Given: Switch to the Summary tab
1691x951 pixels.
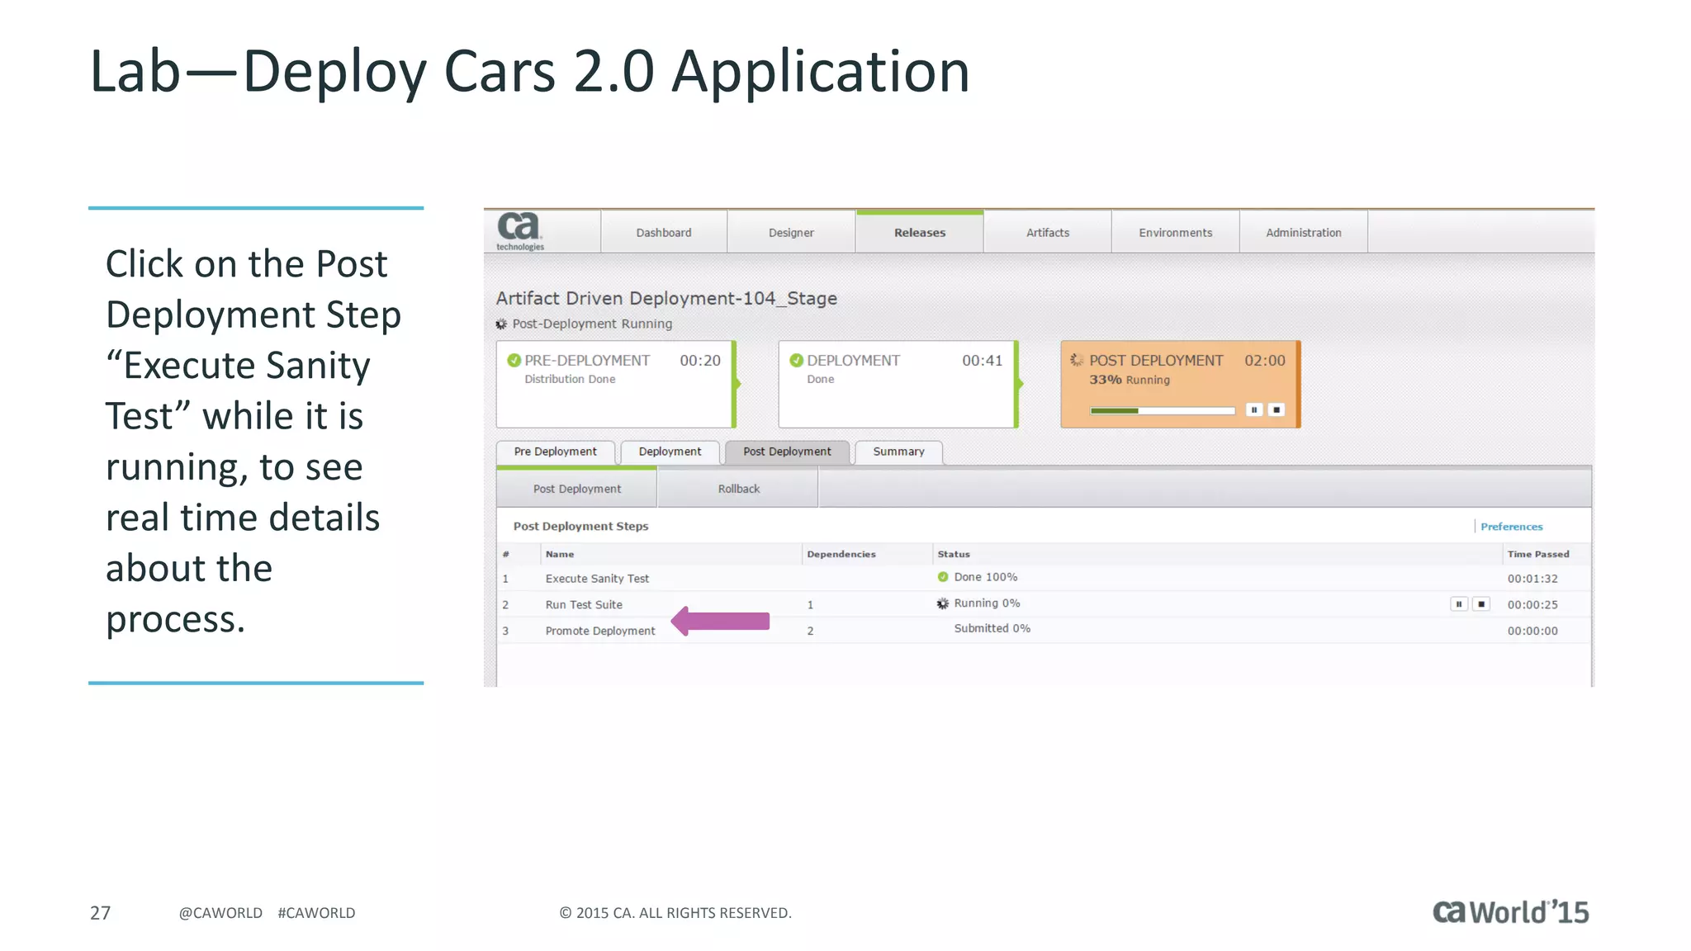Looking at the screenshot, I should tap(899, 452).
